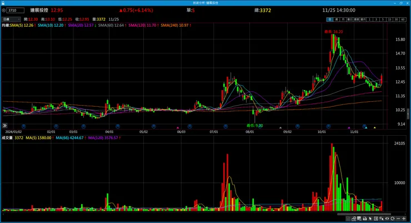Zoom in chart with plus icon
This screenshot has width=411, height=223.
(404, 219)
